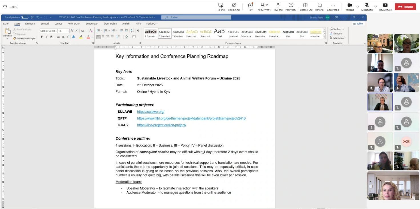The height and width of the screenshot is (209, 420).
Task: Center align text icon
Action: coord(103,37)
